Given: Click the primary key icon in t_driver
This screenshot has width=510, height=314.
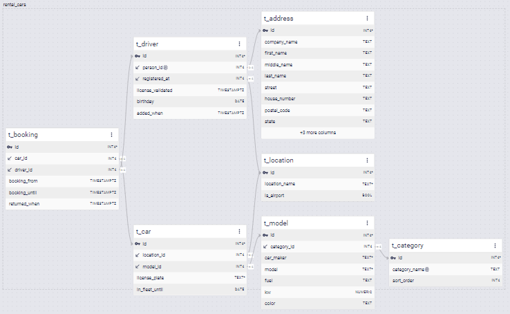Looking at the screenshot, I should click(x=138, y=55).
